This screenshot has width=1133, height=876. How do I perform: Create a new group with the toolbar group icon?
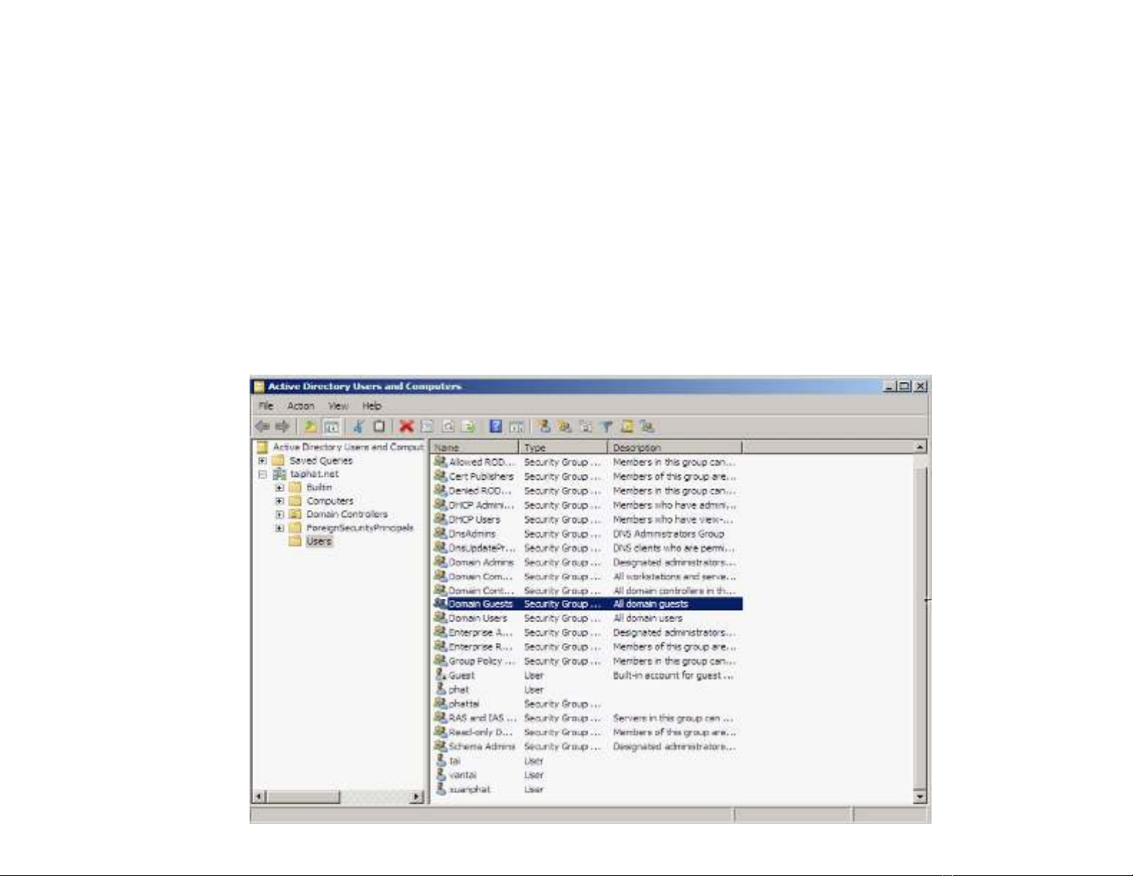[565, 426]
